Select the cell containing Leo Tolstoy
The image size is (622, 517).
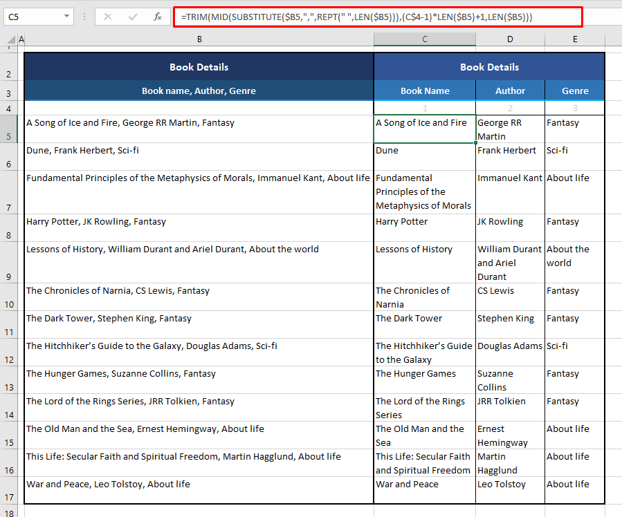(x=510, y=490)
